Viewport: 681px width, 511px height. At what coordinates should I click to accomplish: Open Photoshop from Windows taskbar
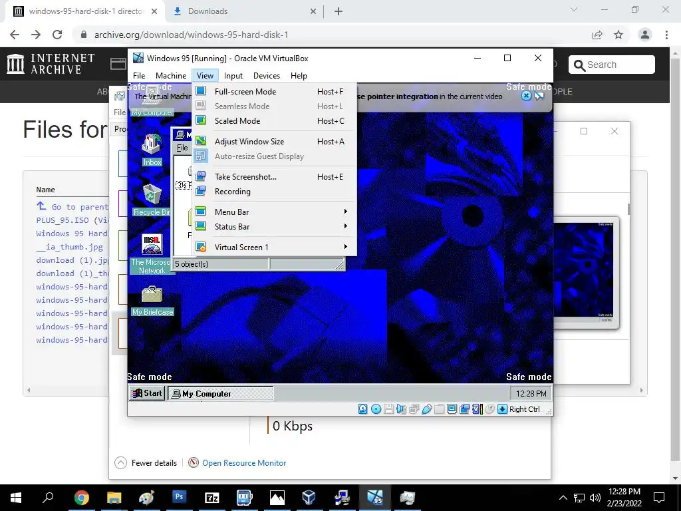[x=179, y=496]
